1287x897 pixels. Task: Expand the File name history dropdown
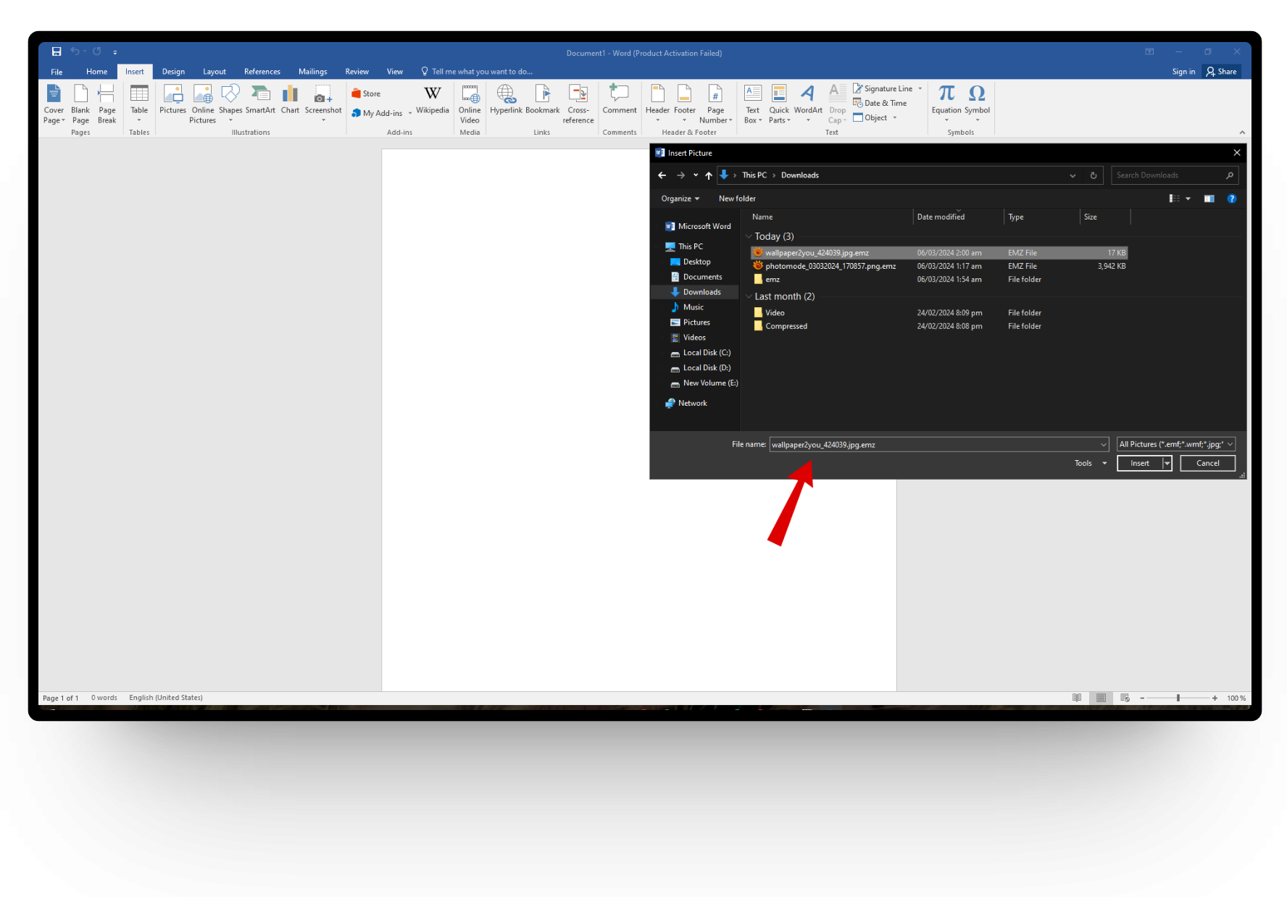(x=1104, y=445)
